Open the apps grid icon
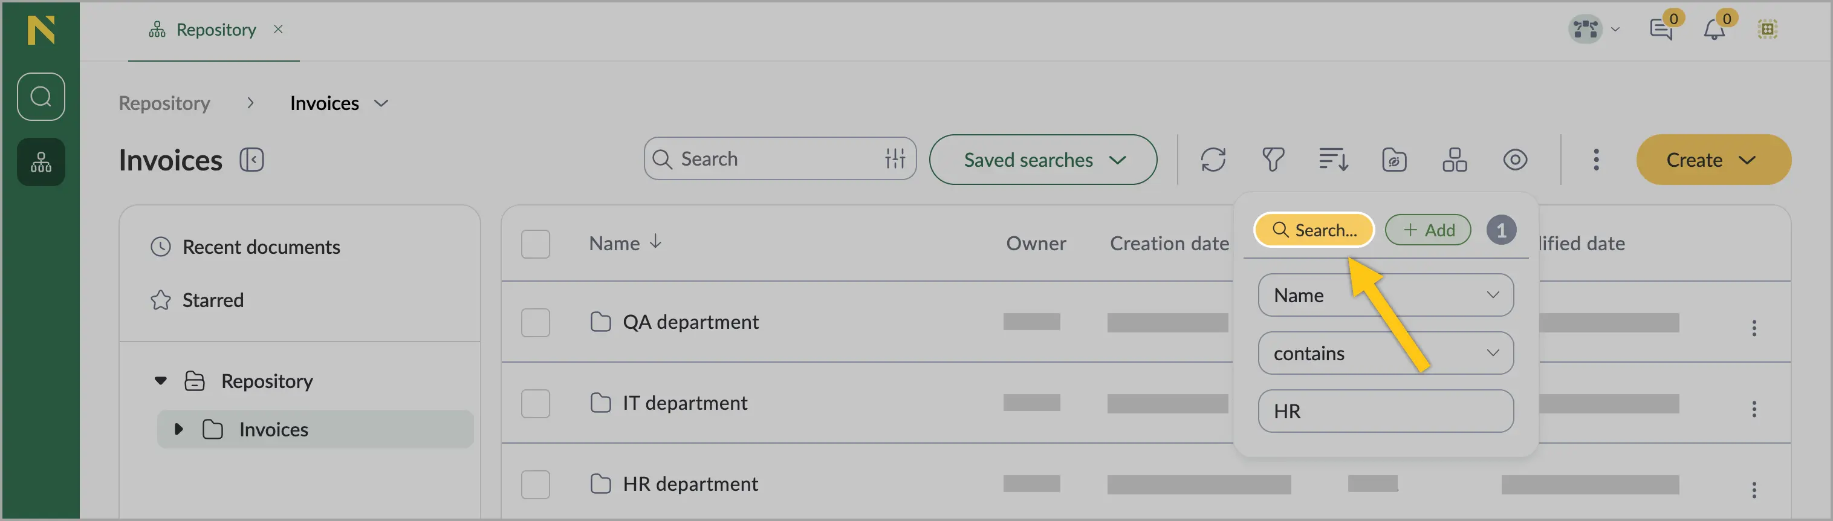 (1768, 29)
